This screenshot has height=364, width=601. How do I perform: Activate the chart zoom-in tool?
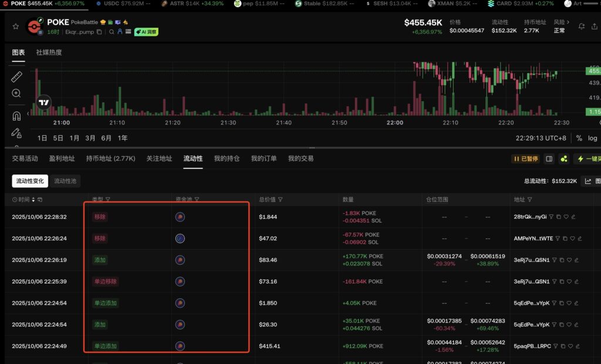16,93
